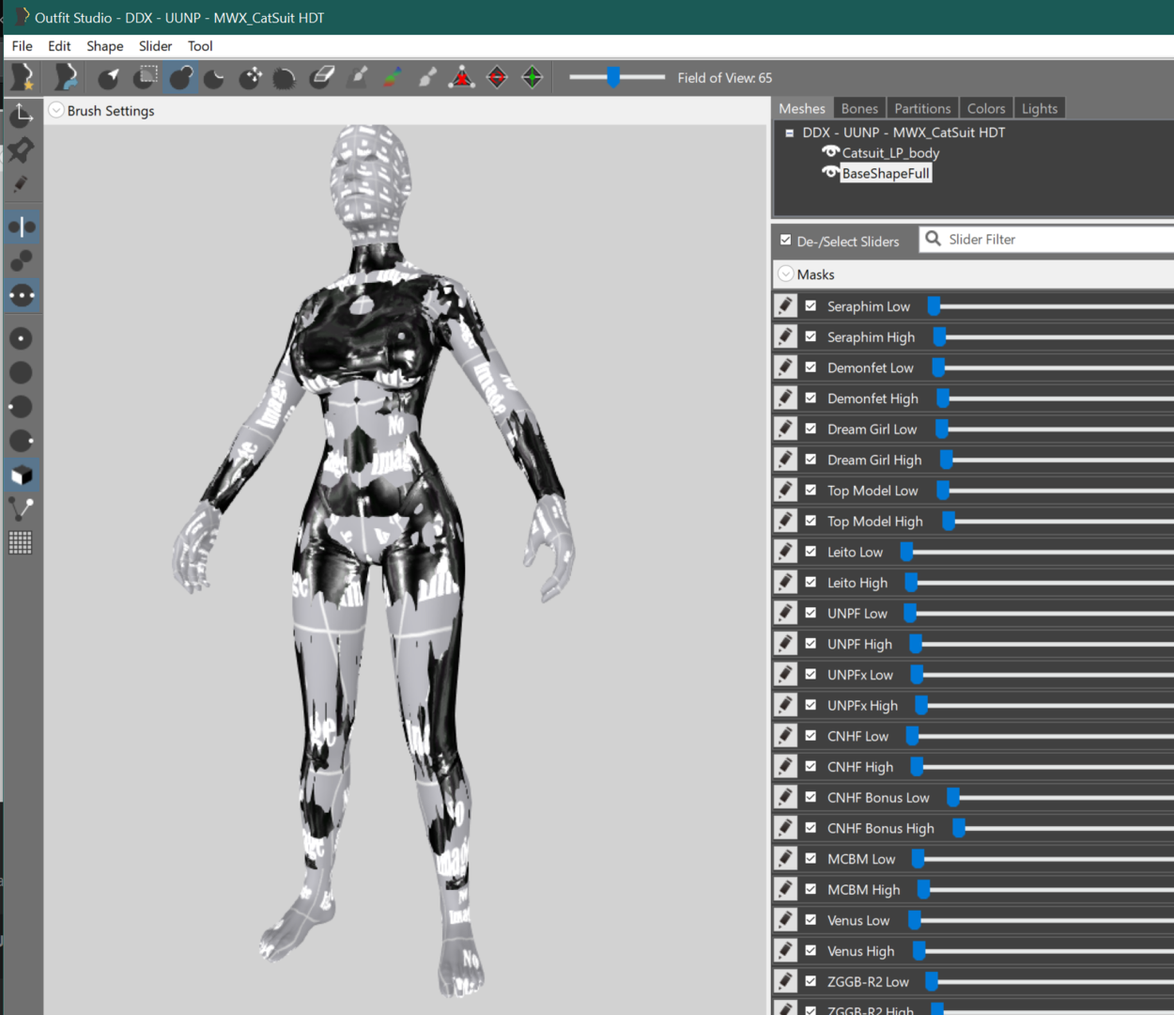Click the Load Outfit toolbar icon
Viewport: 1174px width, 1015px height.
click(x=65, y=77)
